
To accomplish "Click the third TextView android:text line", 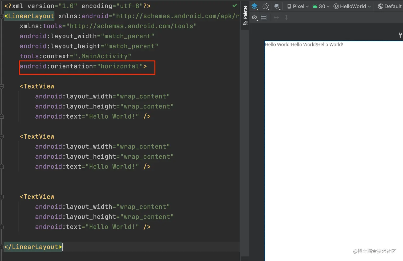I will pos(93,227).
